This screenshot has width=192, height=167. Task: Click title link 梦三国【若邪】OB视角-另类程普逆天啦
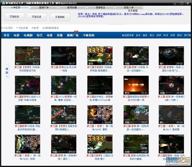click(x=27, y=69)
